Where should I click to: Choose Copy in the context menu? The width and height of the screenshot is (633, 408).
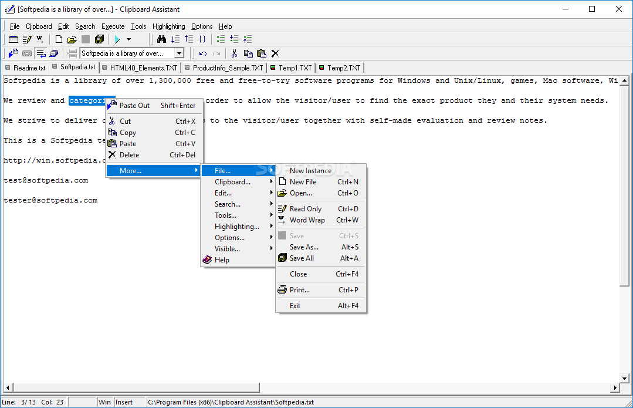[154, 133]
